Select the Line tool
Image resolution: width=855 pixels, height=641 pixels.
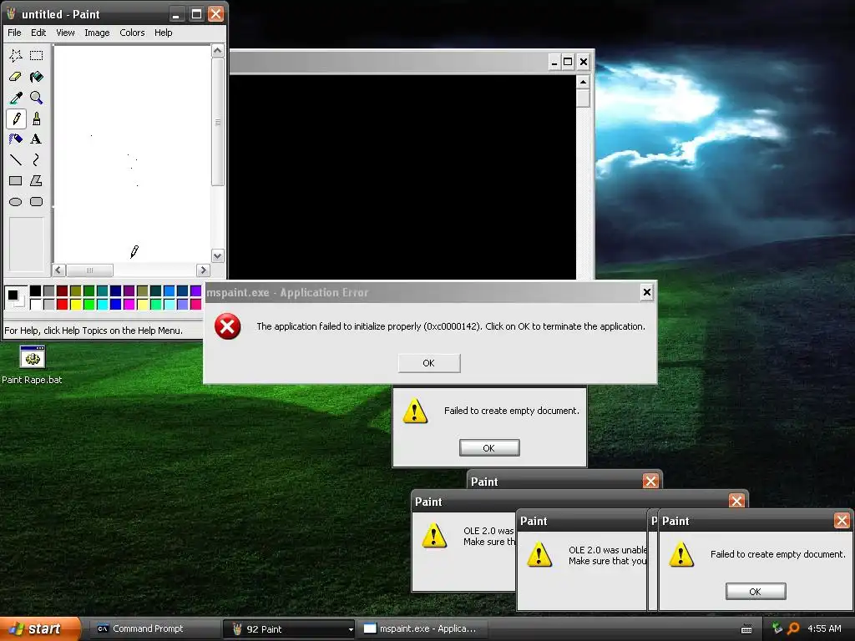[15, 159]
